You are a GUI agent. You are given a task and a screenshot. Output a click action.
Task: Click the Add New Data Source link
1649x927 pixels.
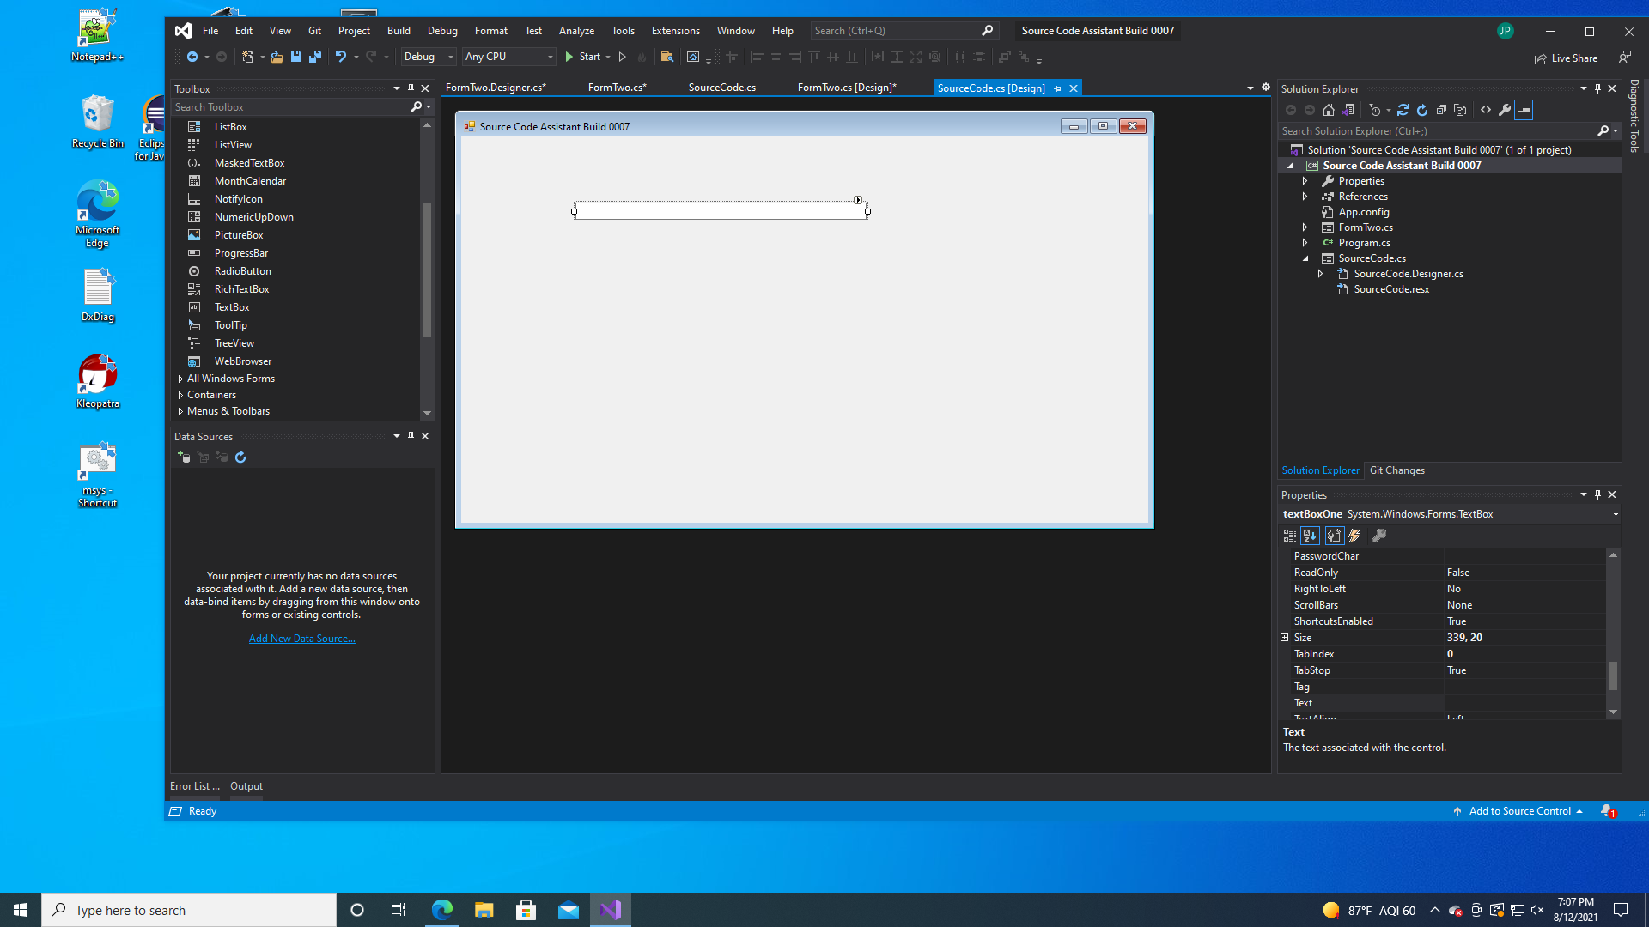point(301,638)
